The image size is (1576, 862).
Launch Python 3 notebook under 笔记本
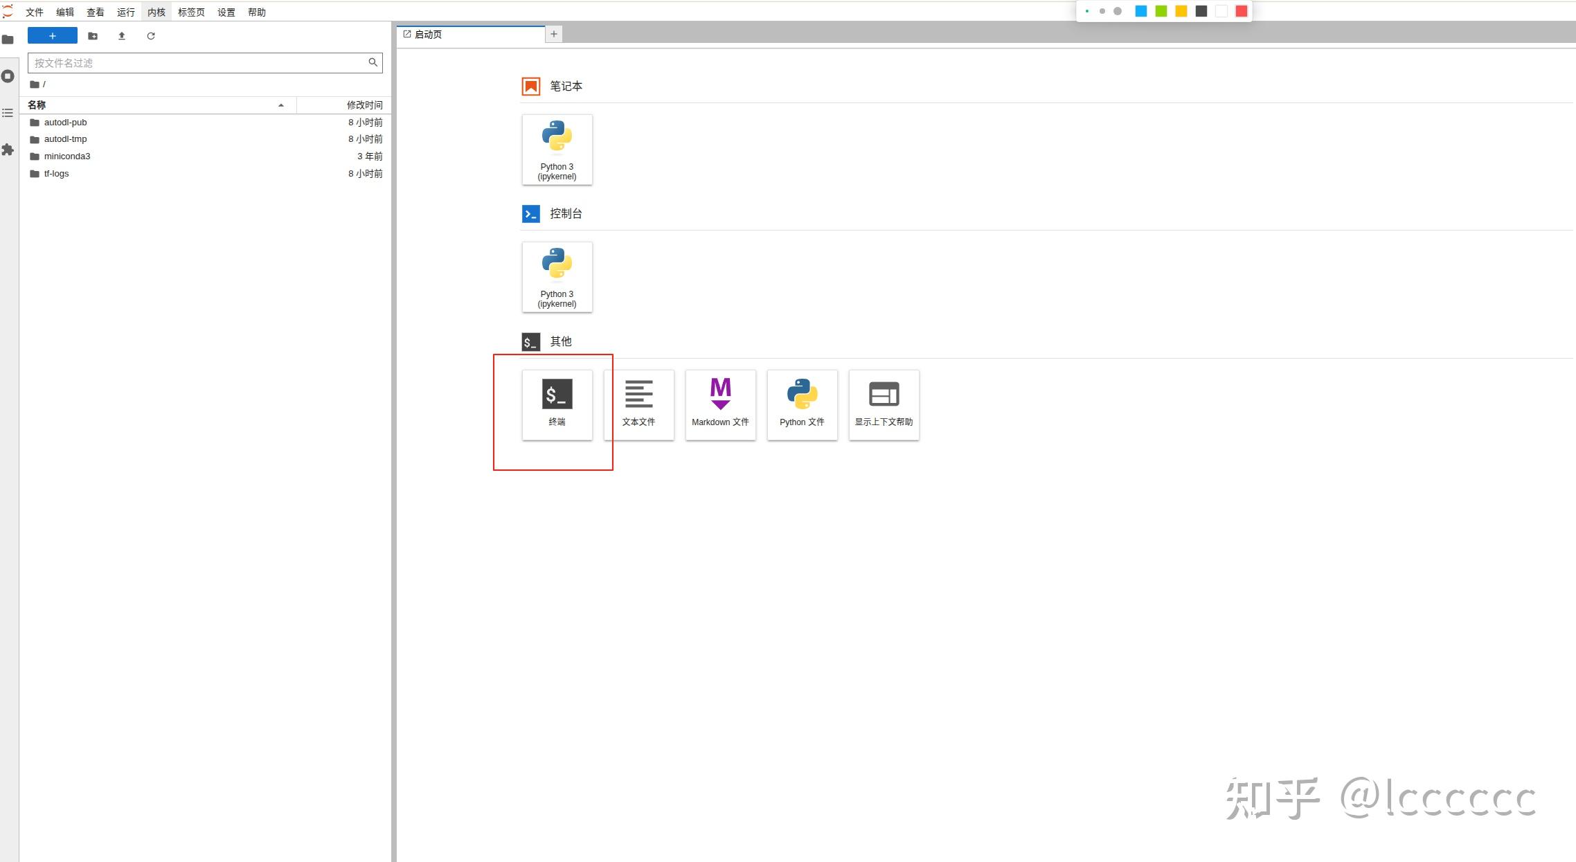[557, 150]
